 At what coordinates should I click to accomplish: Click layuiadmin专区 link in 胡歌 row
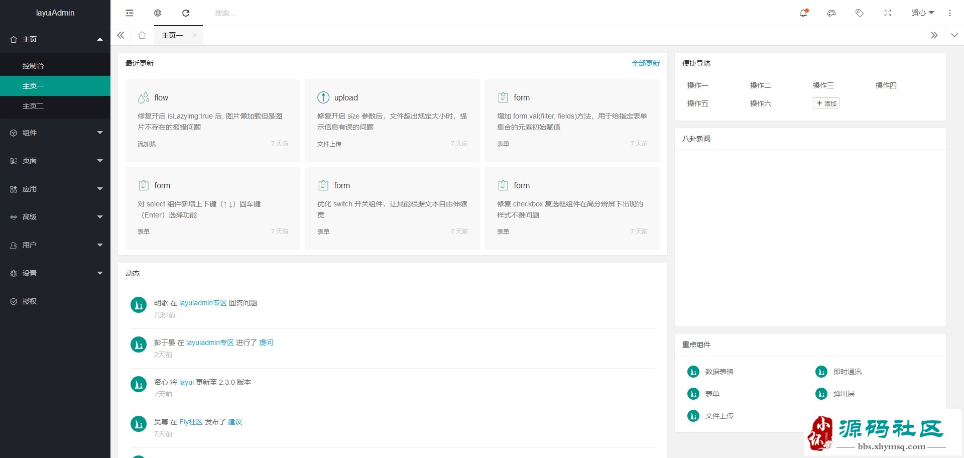click(x=203, y=303)
